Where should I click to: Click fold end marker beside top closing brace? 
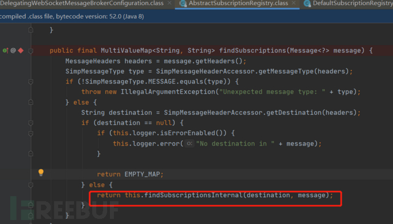click(x=31, y=30)
